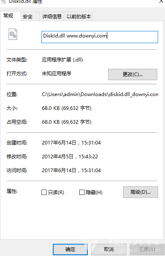This screenshot has width=165, height=256.
Task: Click the 应用(A) button
Action: pos(147,249)
